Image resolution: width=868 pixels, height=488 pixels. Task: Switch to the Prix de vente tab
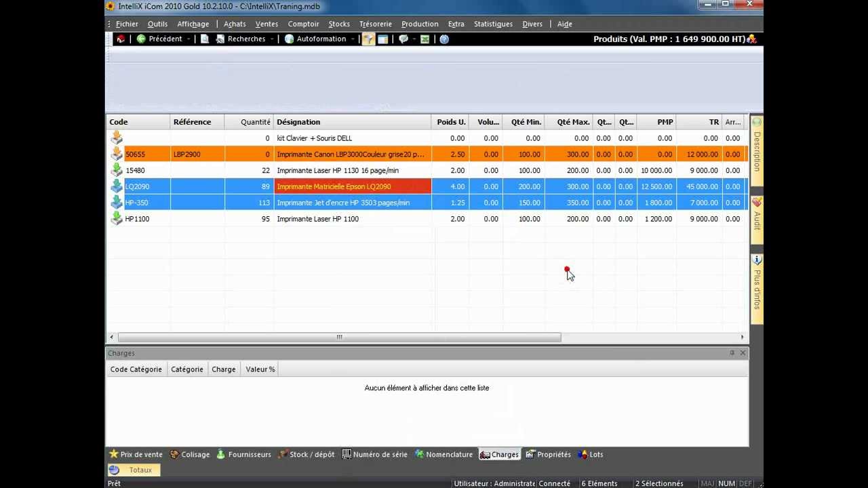(x=136, y=455)
